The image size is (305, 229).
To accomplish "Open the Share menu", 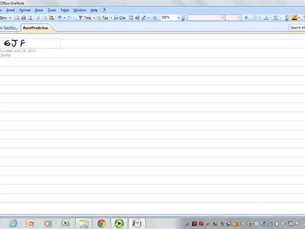I will click(39, 10).
